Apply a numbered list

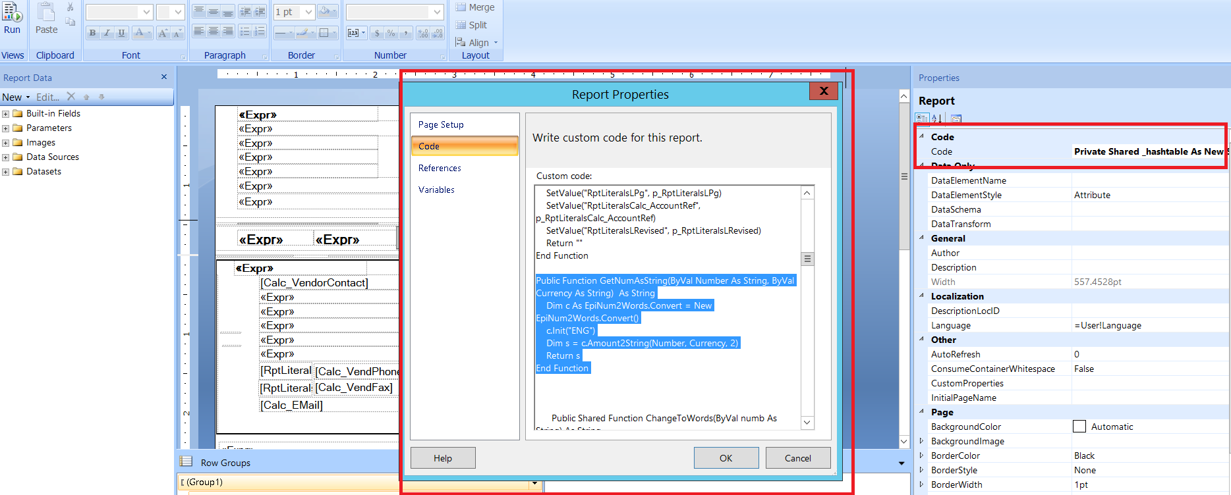[260, 32]
